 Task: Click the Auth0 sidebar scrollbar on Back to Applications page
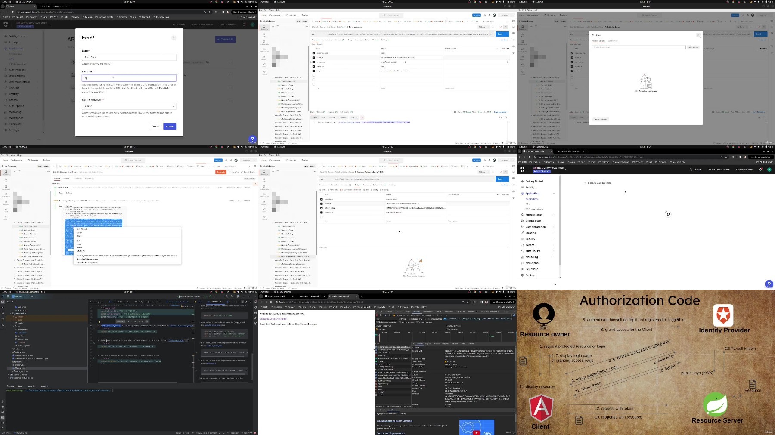[560, 222]
